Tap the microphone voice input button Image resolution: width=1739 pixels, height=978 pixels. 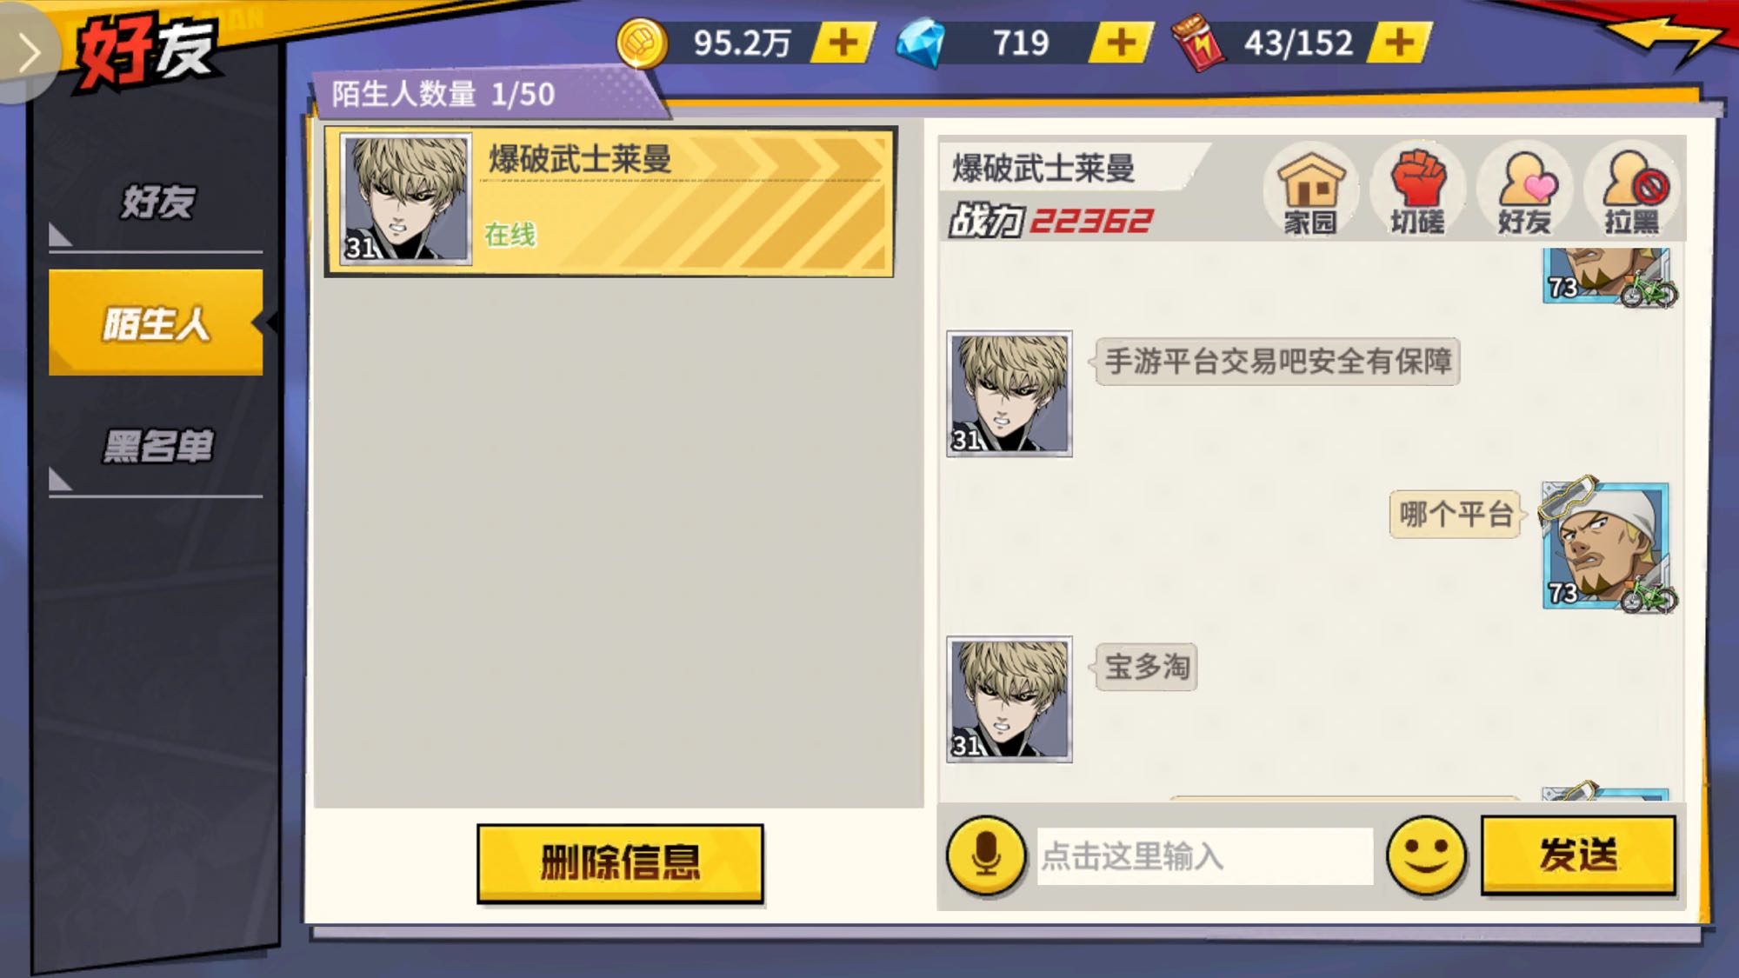click(x=986, y=855)
